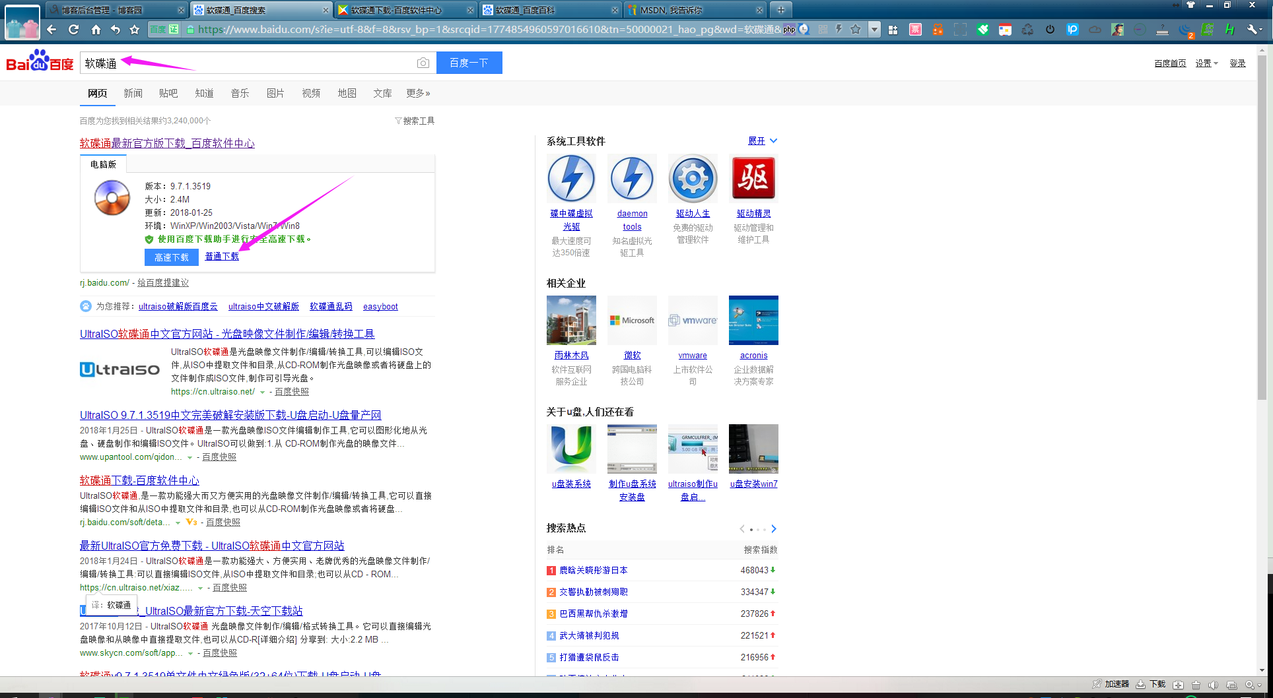Open the 搜索工具 filter
The image size is (1273, 698).
(415, 121)
